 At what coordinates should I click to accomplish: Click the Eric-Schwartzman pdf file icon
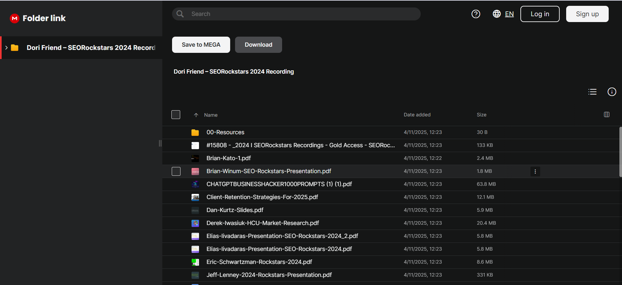pyautogui.click(x=195, y=262)
